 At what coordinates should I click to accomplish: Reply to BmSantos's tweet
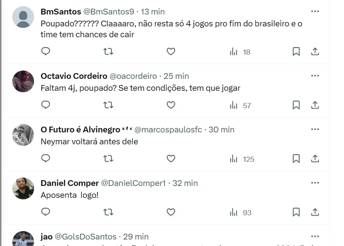pos(46,52)
